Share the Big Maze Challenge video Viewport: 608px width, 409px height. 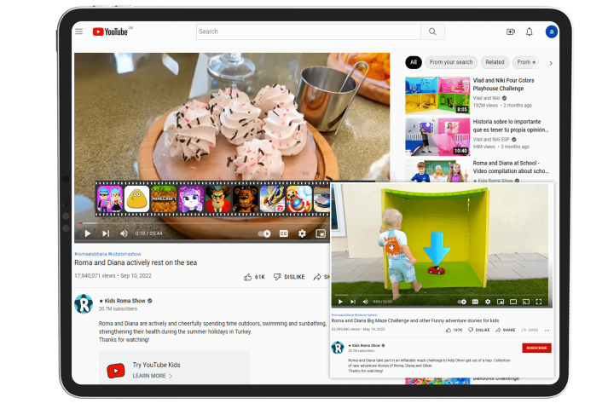pos(505,330)
